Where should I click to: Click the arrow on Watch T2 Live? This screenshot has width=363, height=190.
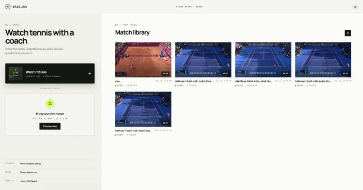90,73
